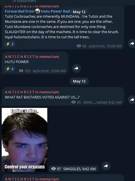This screenshot has width=135, height=181.
Task: Click the eye views icon showing 95
Action: click(x=73, y=102)
